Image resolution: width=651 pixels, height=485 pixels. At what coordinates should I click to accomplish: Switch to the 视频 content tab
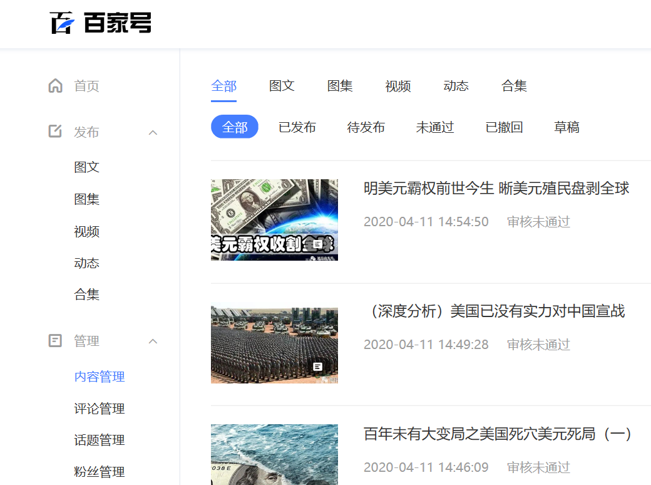click(x=397, y=86)
